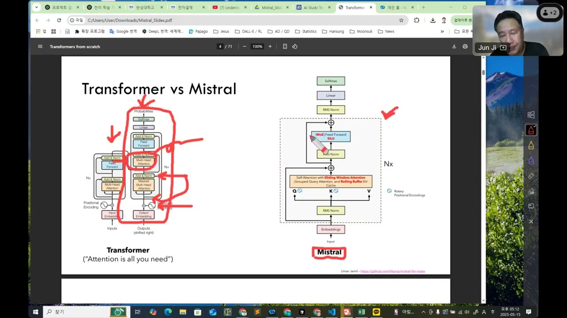
Task: Show more bookmarks with the chevron
Action: tap(442, 31)
